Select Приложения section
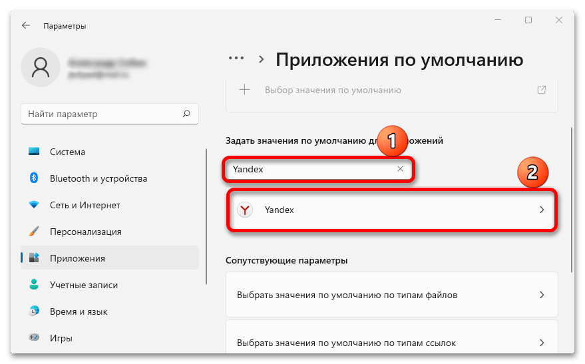The image size is (585, 364). 110,258
